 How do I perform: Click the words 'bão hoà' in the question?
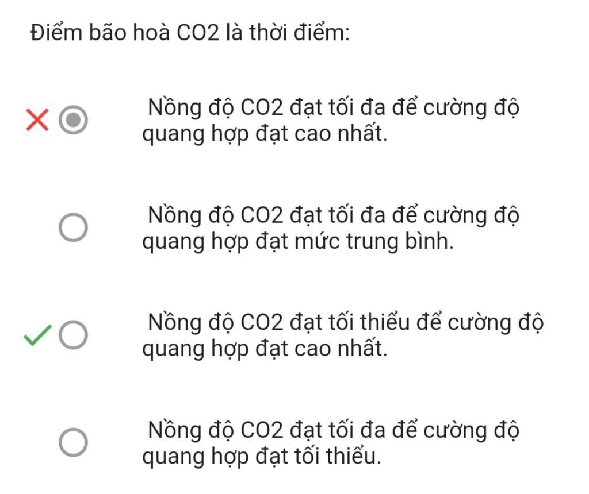(x=129, y=32)
